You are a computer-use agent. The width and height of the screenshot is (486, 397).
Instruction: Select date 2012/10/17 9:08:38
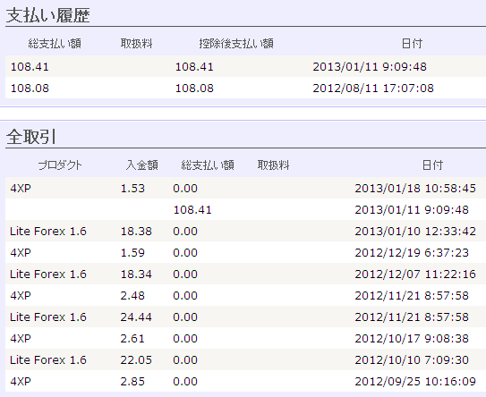click(x=412, y=339)
